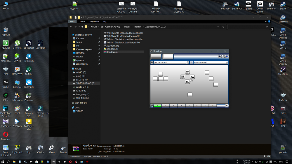Open the Вид ribbon tab
This screenshot has width=292, height=164.
(x=105, y=22)
